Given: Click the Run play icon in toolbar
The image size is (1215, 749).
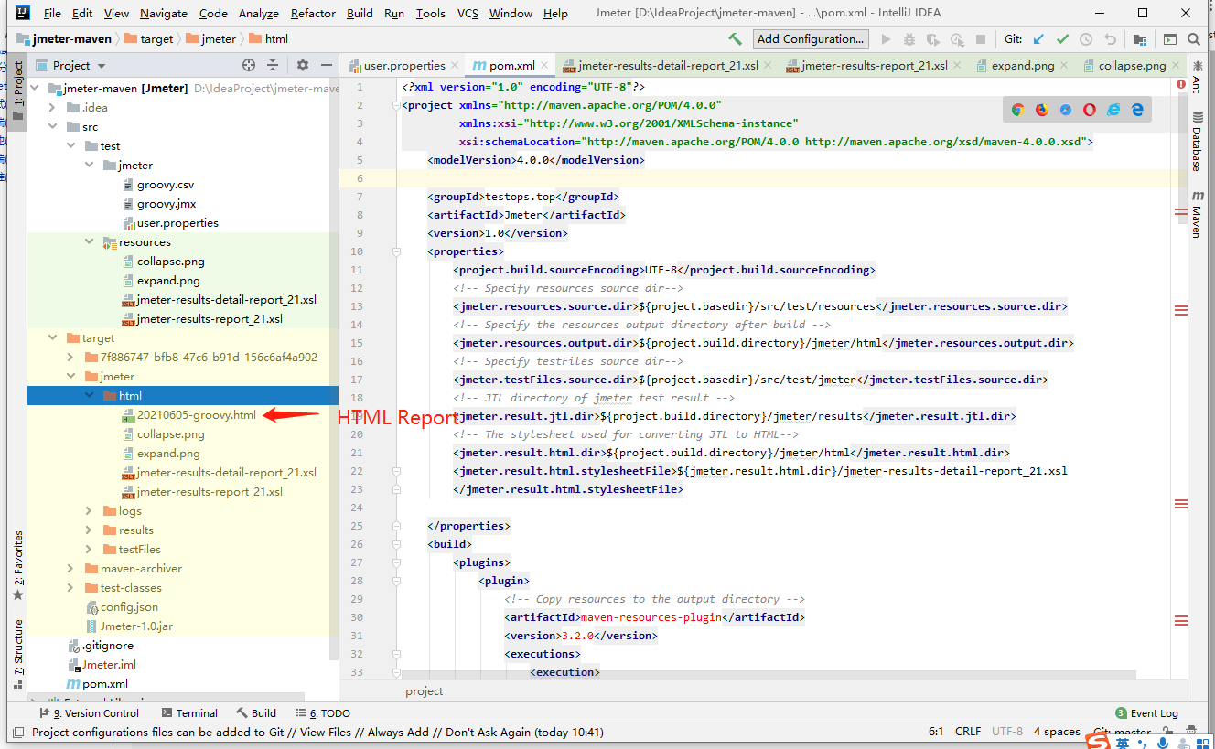Looking at the screenshot, I should [886, 39].
